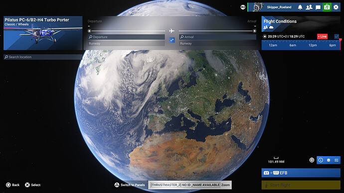This screenshot has height=193, width=344.
Task: Open the map info icon
Action: pyautogui.click(x=321, y=160)
